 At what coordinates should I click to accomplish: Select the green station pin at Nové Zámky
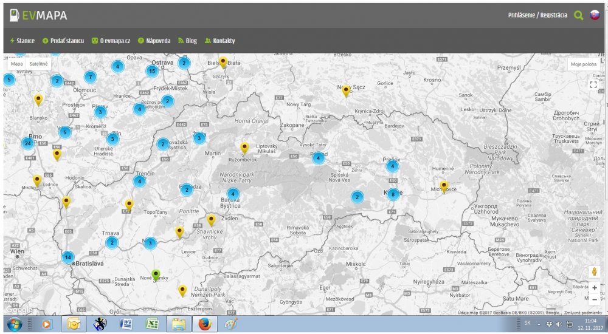(x=156, y=274)
